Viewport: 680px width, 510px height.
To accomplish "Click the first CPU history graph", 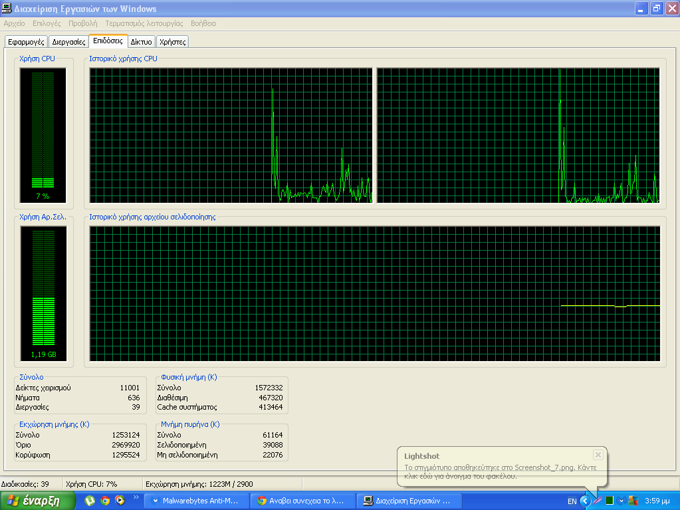I will point(231,135).
